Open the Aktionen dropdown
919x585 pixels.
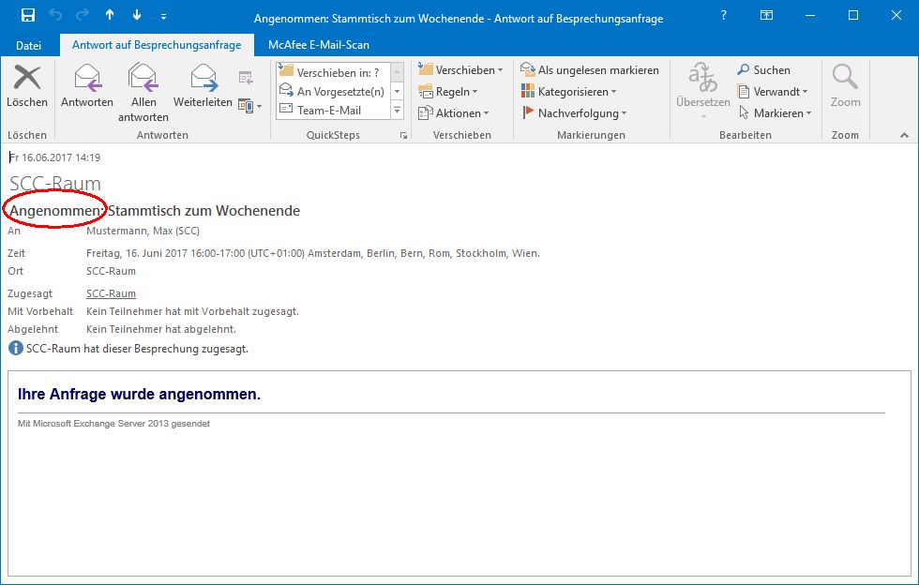tap(454, 113)
